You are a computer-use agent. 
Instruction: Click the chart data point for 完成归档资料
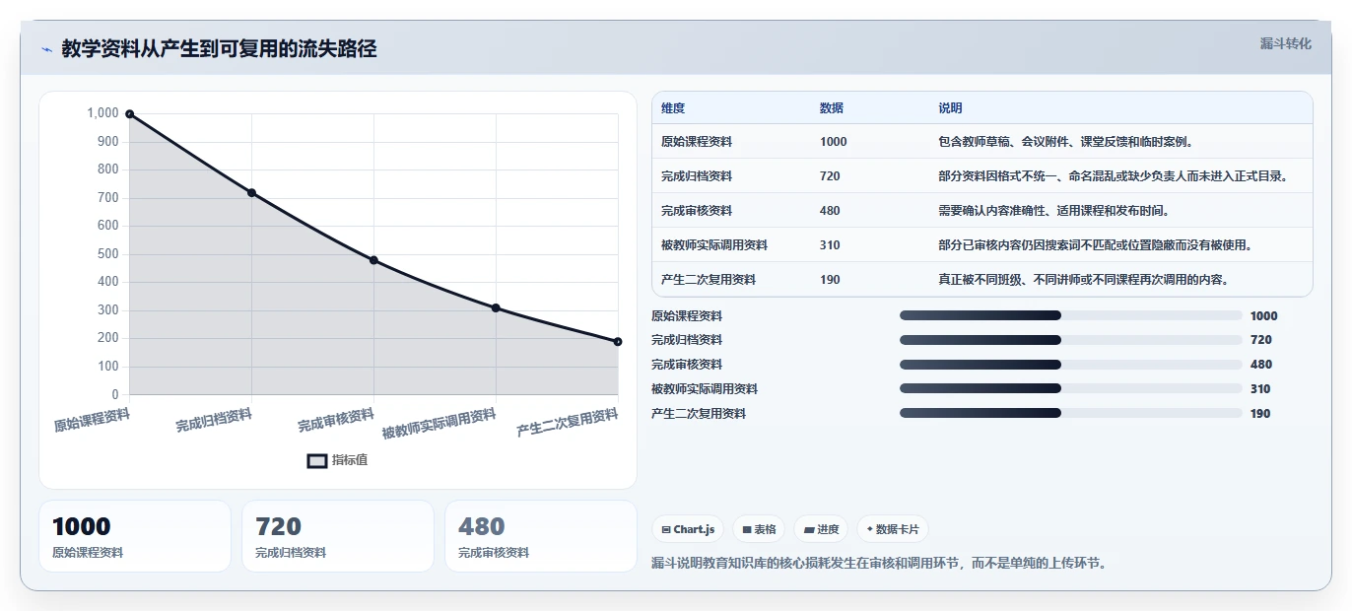pos(251,193)
